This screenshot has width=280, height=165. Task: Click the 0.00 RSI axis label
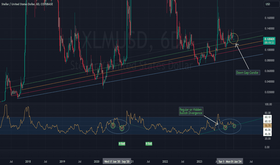point(267,147)
